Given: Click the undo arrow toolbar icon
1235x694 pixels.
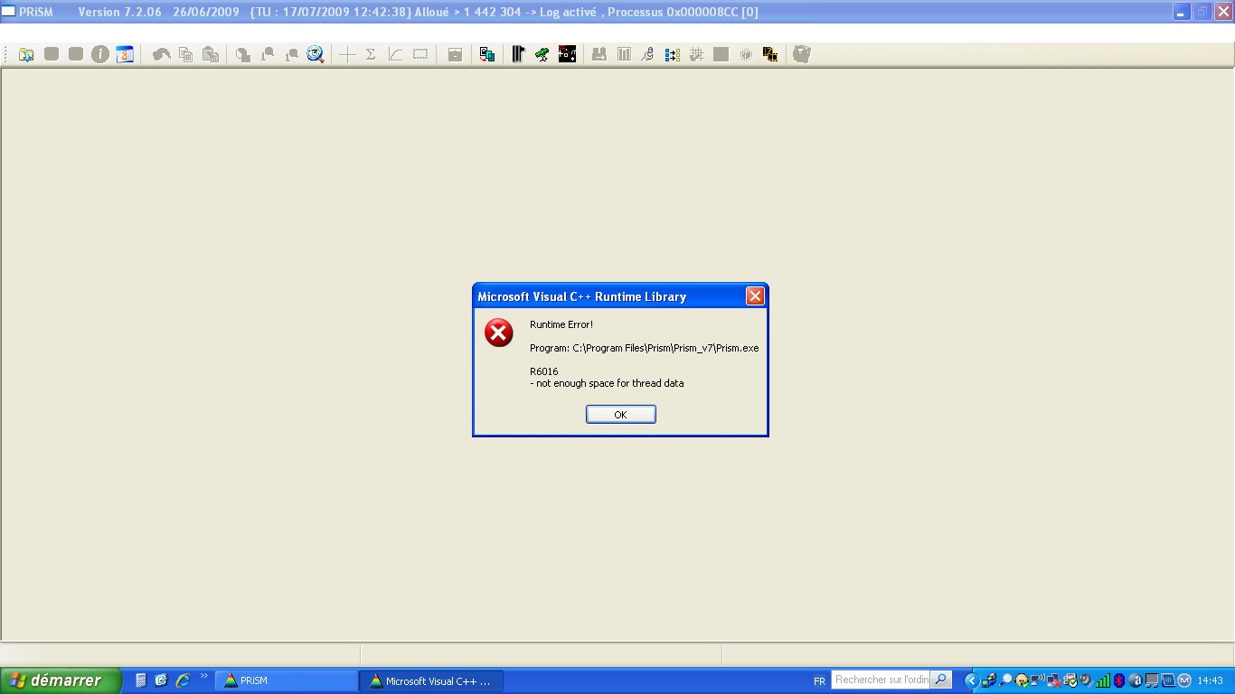Looking at the screenshot, I should [x=161, y=54].
